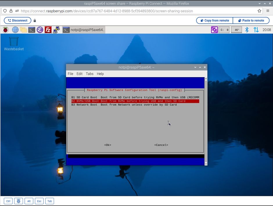The height and width of the screenshot is (206, 273).
Task: Toggle the Raspberry Pi super key button
Action: (x=19, y=201)
